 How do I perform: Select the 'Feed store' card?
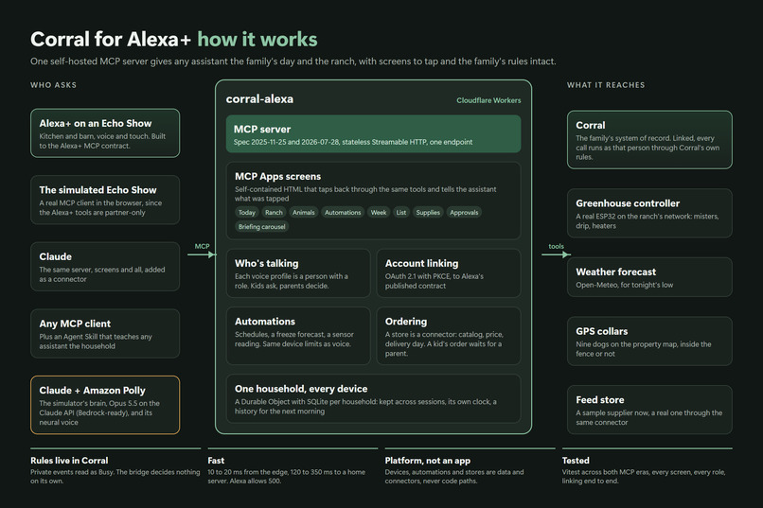tap(649, 410)
